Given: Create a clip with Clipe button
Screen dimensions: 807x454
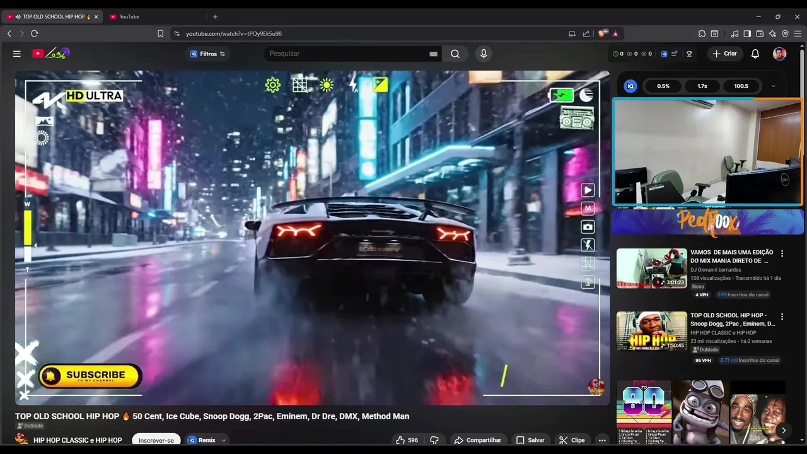Looking at the screenshot, I should (x=572, y=440).
